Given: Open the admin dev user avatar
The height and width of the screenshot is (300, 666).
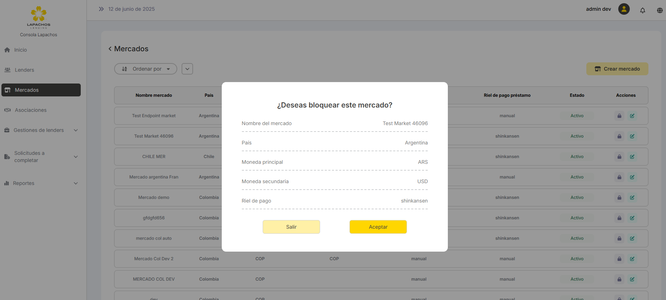Looking at the screenshot, I should tap(624, 9).
